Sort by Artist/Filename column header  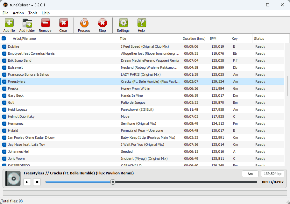pyautogui.click(x=62, y=39)
